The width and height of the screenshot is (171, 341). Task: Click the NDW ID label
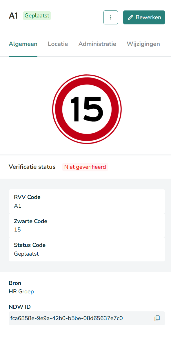click(x=19, y=307)
